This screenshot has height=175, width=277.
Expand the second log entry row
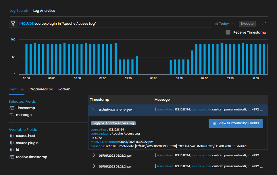[x=94, y=155]
